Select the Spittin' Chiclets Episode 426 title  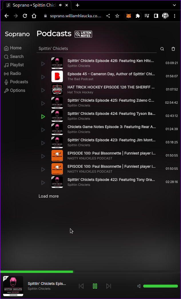coord(111,61)
